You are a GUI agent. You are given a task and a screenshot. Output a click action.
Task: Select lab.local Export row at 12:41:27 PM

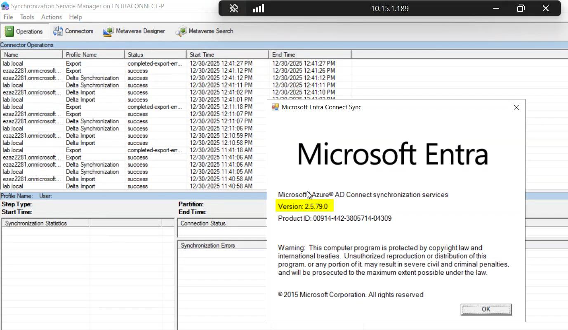tap(176, 64)
